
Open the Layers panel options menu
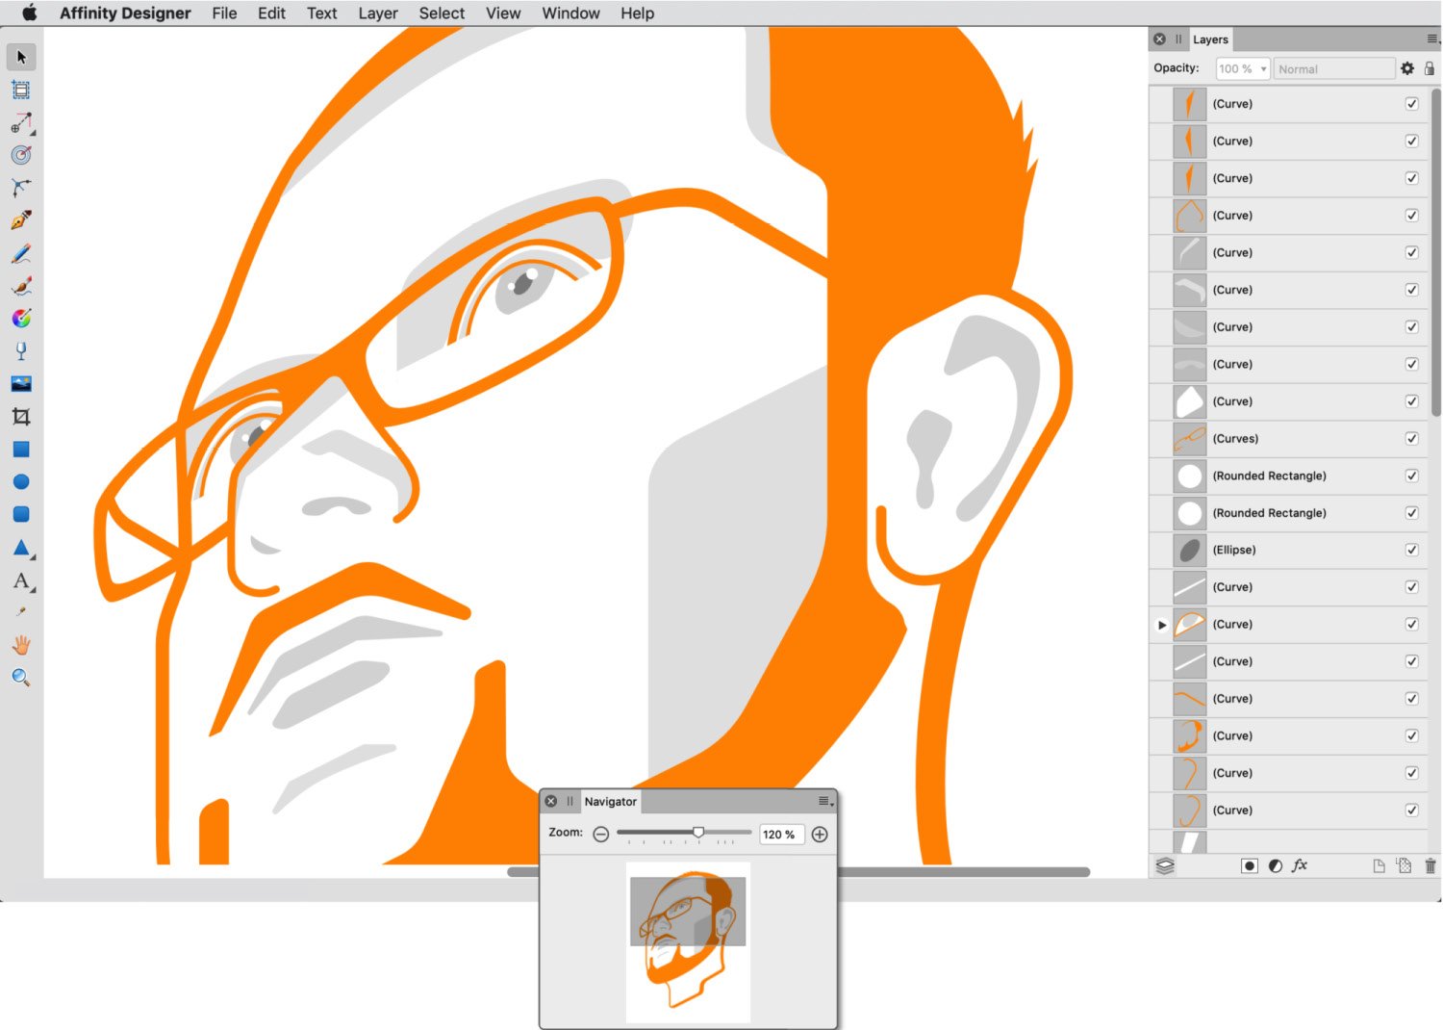pyautogui.click(x=1432, y=39)
